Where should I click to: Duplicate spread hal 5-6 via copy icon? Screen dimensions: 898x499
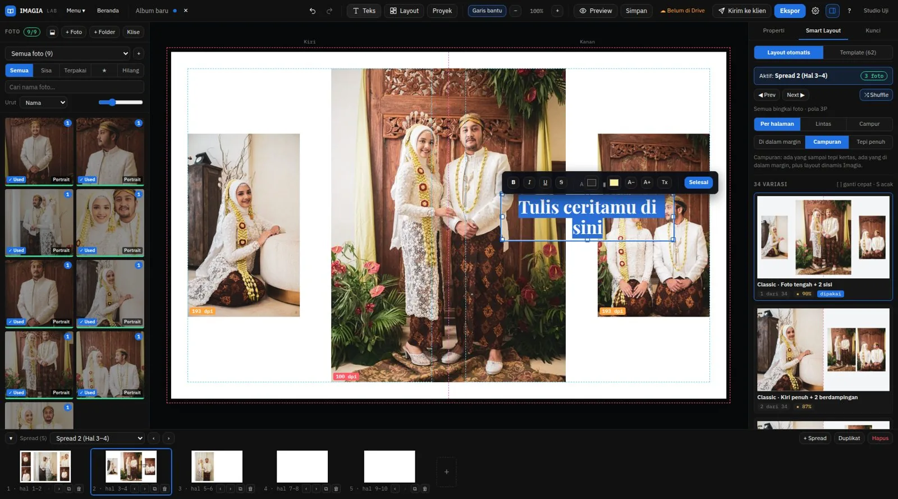tap(240, 489)
